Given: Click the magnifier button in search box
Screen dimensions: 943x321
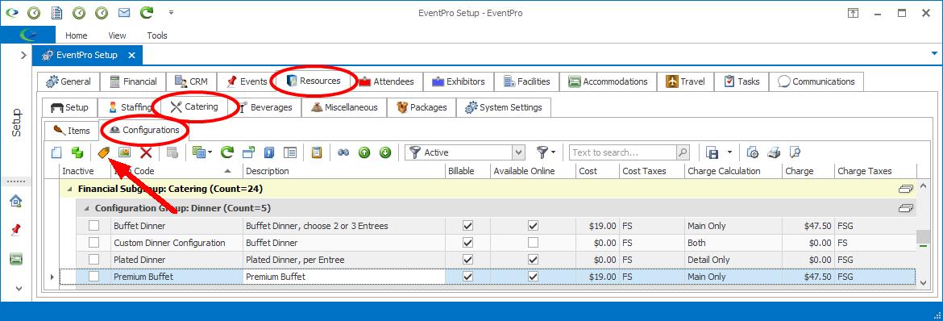Looking at the screenshot, I should pyautogui.click(x=683, y=152).
